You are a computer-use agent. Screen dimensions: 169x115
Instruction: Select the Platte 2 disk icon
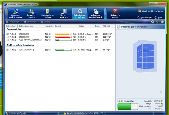(8, 40)
